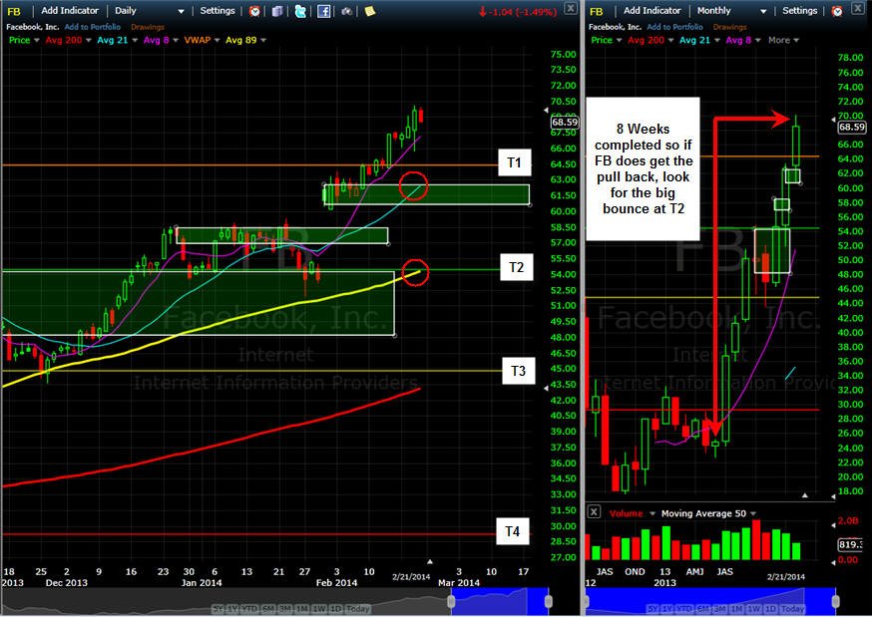Viewport: 872px width, 617px height.
Task: Close the Volume indicator panel with X
Action: (594, 512)
